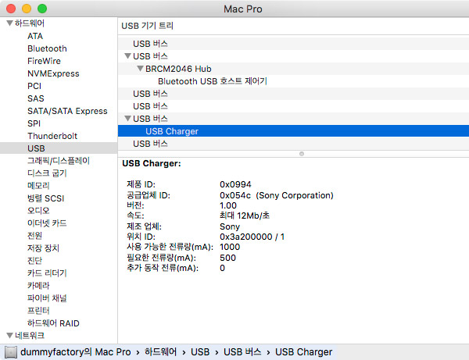Click the first USB 버스 entry
This screenshot has height=360, width=469.
coord(150,44)
